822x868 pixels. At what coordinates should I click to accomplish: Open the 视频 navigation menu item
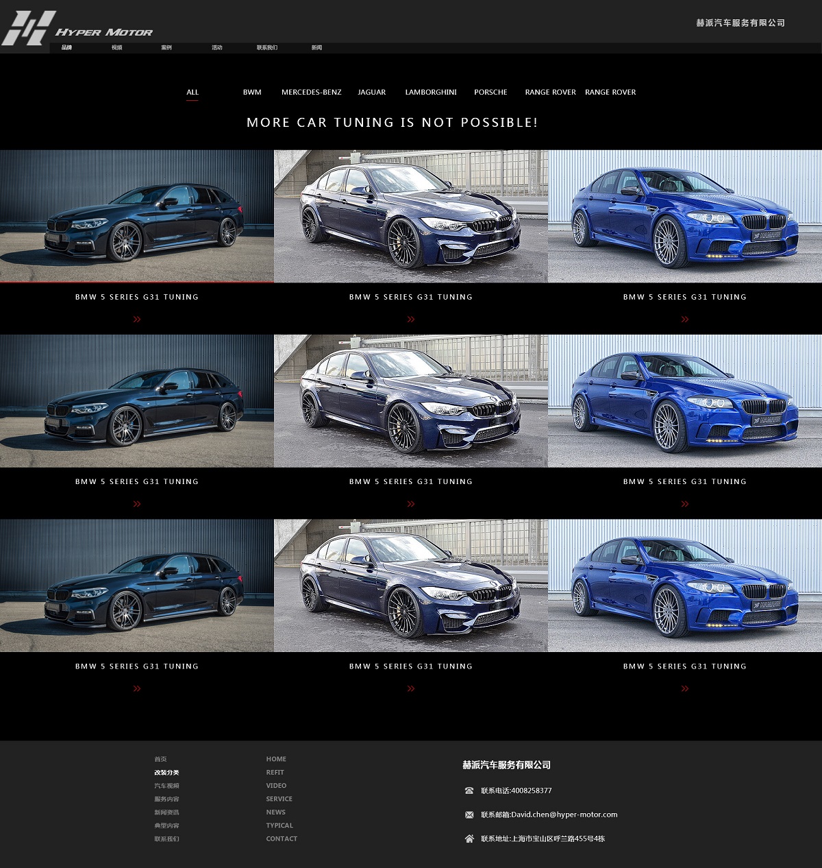coord(117,47)
